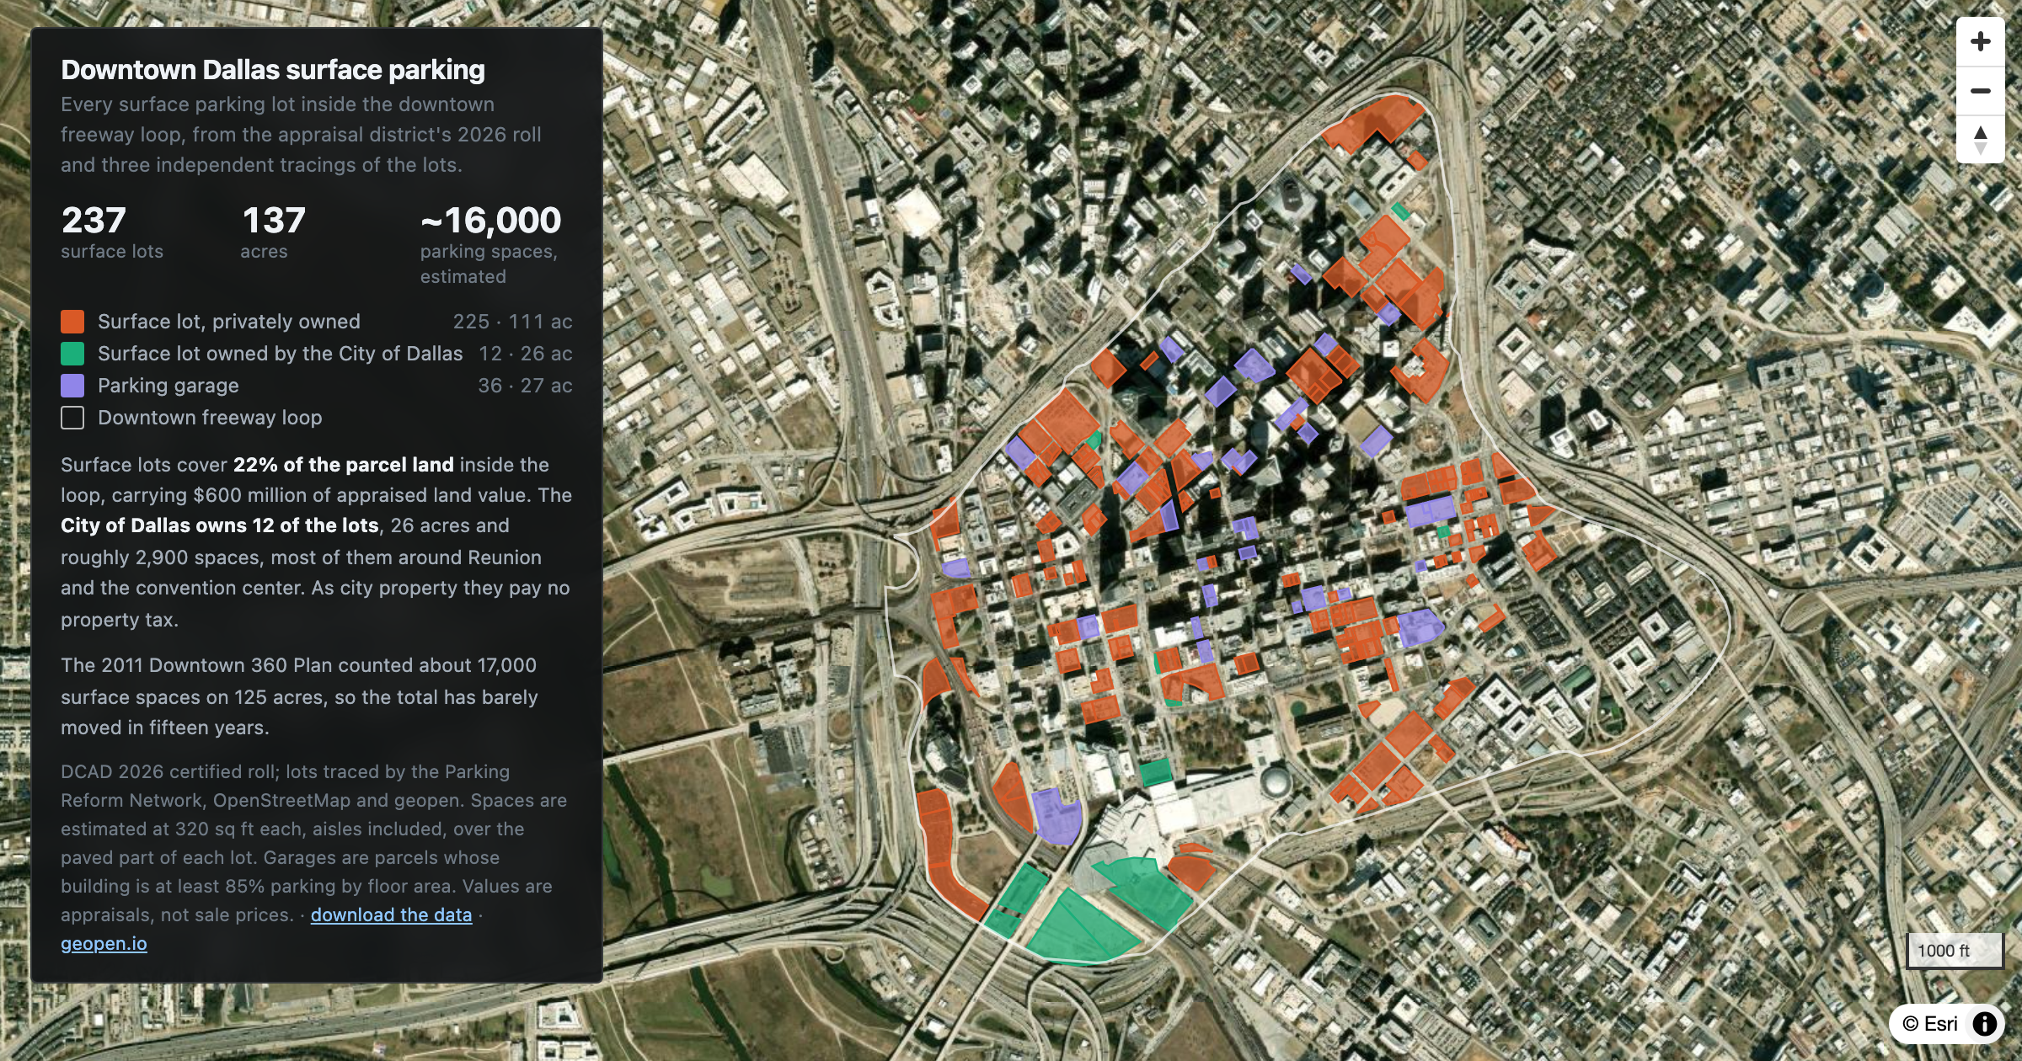Click the 'surface lots' caption under 237

click(112, 251)
